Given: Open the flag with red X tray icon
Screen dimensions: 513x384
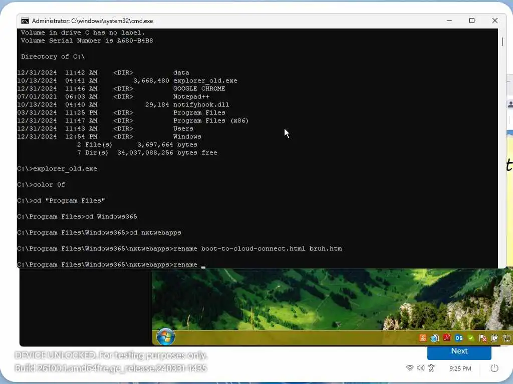Looking at the screenshot, I should click(482, 338).
